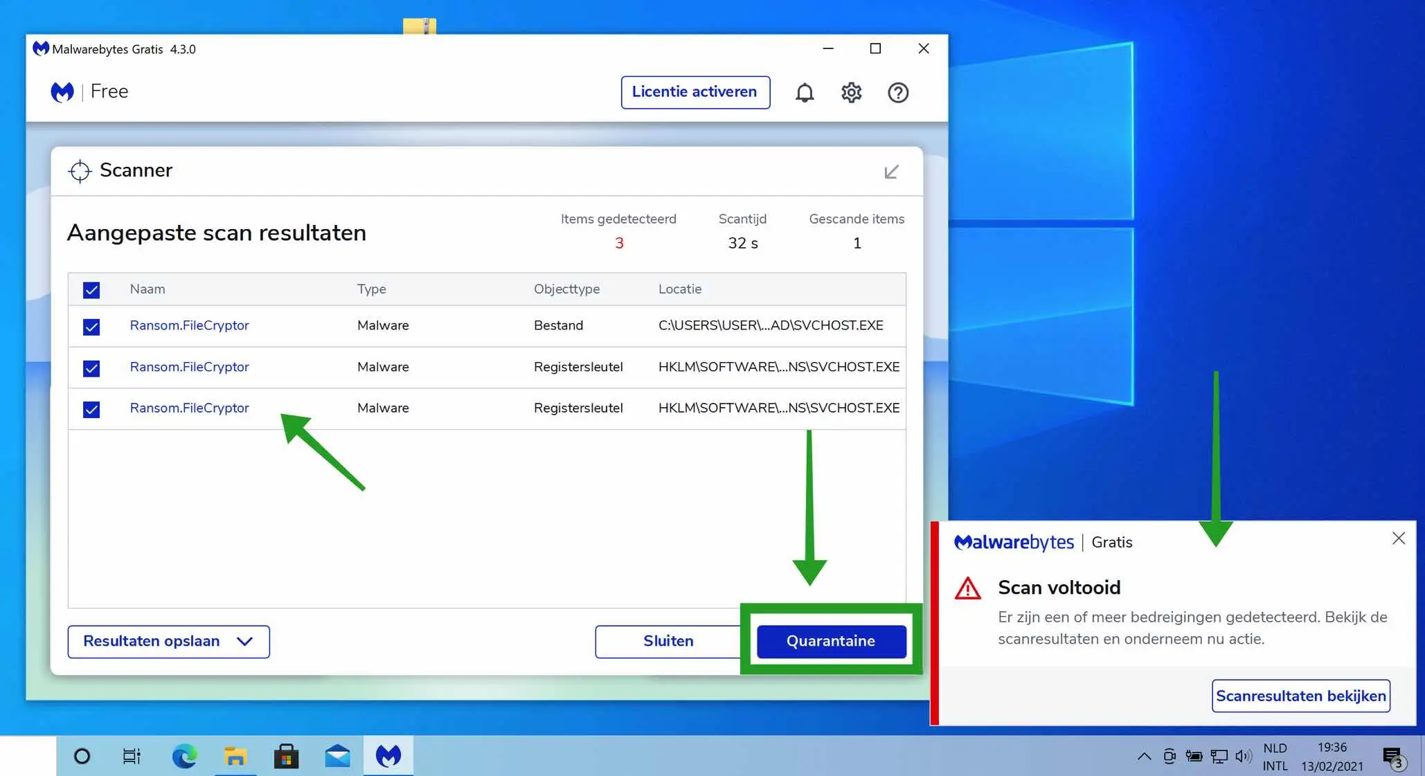The width and height of the screenshot is (1425, 776).
Task: Open Mail app from the taskbar
Action: coord(337,756)
